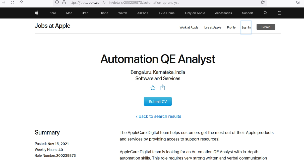Image resolution: width=304 pixels, height=163 pixels.
Task: Click the Automation QE Analyst title
Action: pos(158,59)
